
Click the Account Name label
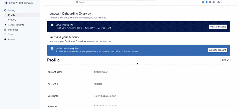click(55, 72)
